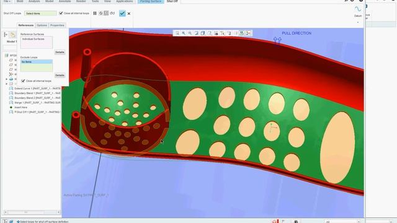Select the top MFG assembly node in tree

click(x=11, y=55)
